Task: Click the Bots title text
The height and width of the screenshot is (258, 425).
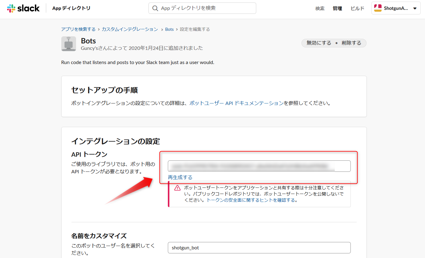Action: click(x=88, y=41)
